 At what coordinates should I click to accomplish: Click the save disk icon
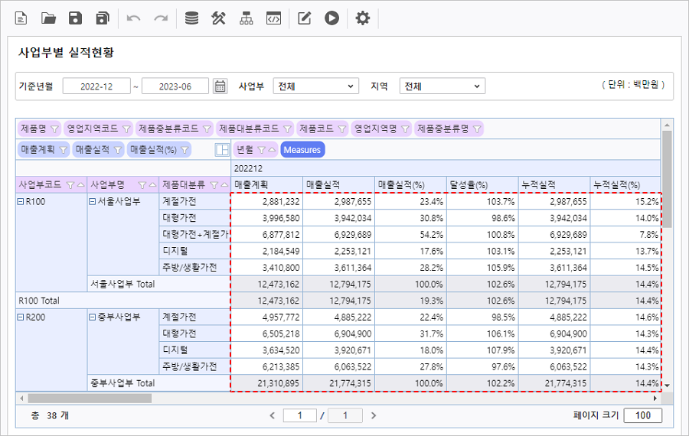(75, 18)
